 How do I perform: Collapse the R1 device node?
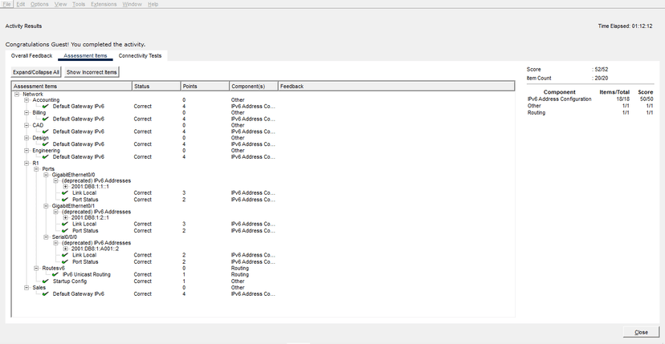(x=27, y=163)
